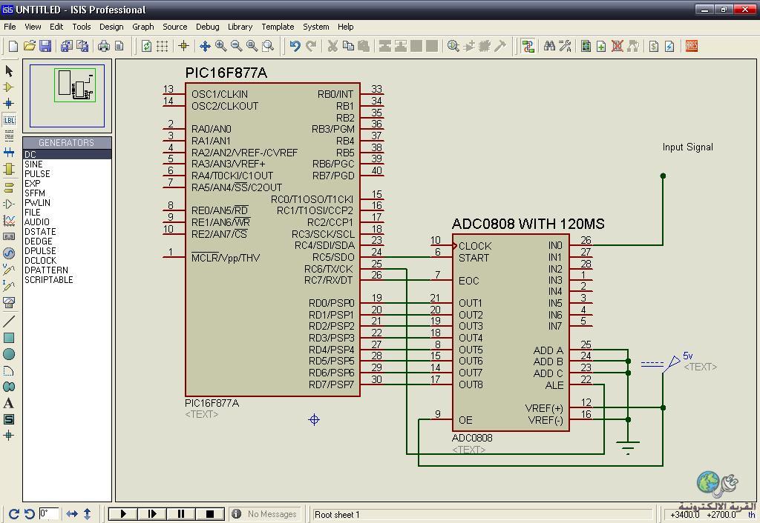Screen dimensions: 760x523
Task: Run the electrical rule check
Action: [670, 46]
